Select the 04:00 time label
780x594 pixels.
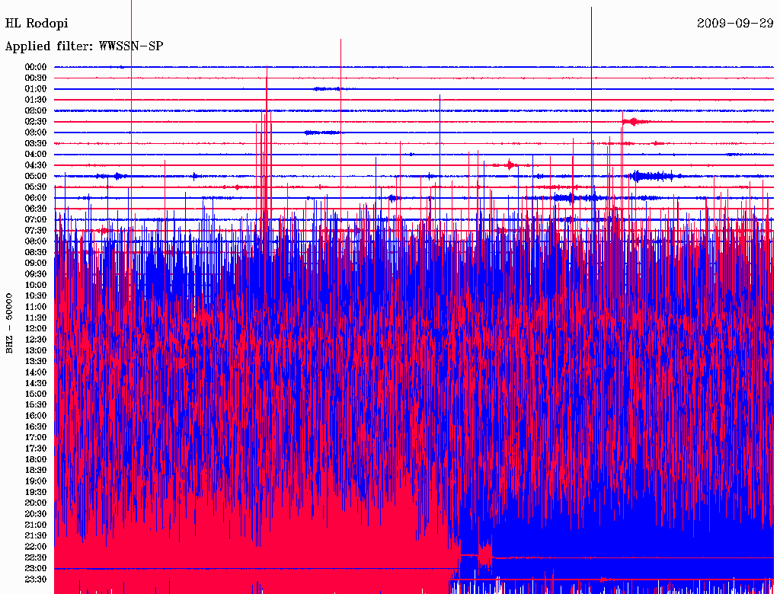click(x=36, y=155)
